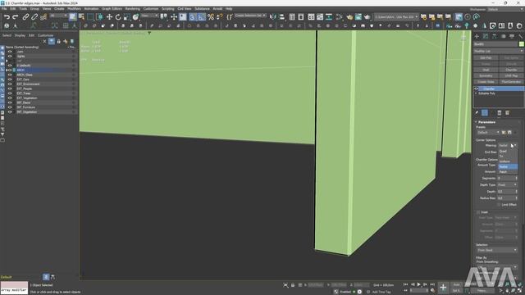Screen dimensions: 525x295
Task: Click the FloorGenerator button
Action: 511,82
